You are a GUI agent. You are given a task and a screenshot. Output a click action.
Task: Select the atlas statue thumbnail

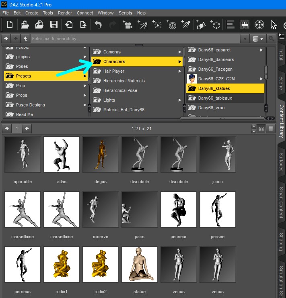[x=62, y=154]
